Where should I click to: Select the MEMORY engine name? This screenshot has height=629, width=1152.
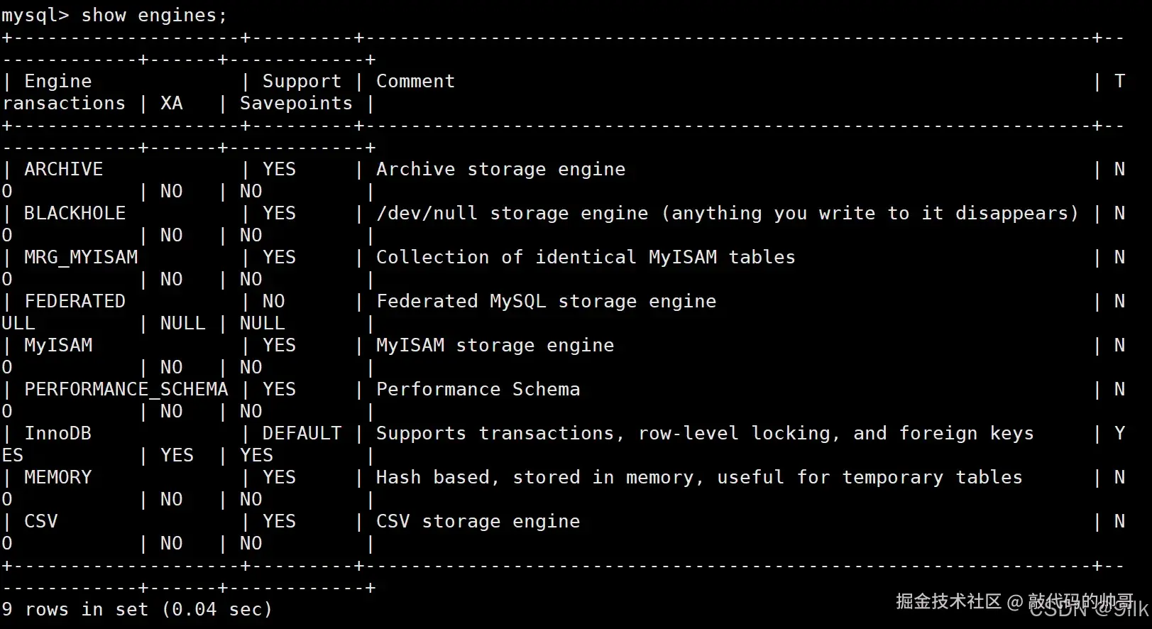pos(57,478)
